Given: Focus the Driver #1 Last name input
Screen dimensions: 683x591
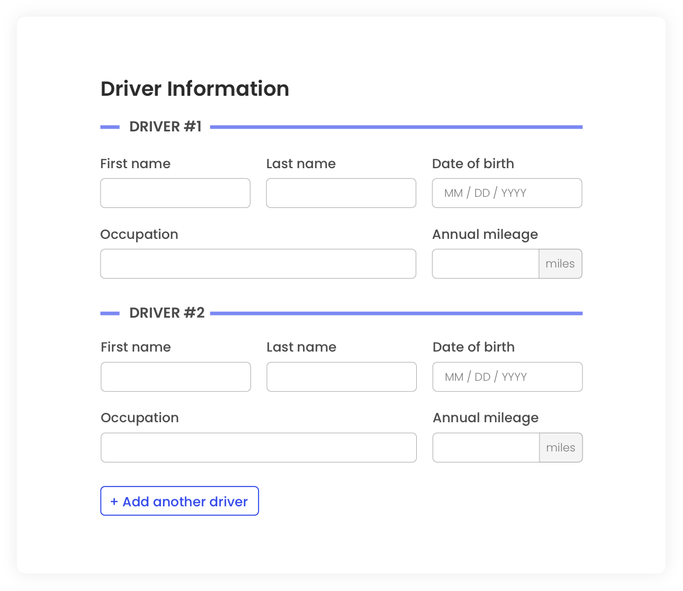Looking at the screenshot, I should pyautogui.click(x=341, y=193).
